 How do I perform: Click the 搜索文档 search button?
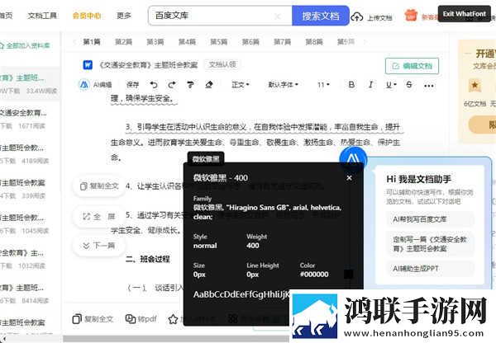click(x=321, y=16)
